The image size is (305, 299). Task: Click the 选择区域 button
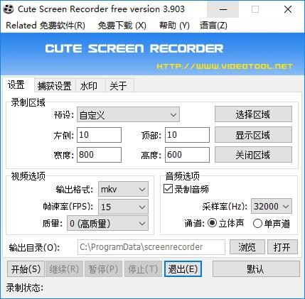[x=253, y=114]
